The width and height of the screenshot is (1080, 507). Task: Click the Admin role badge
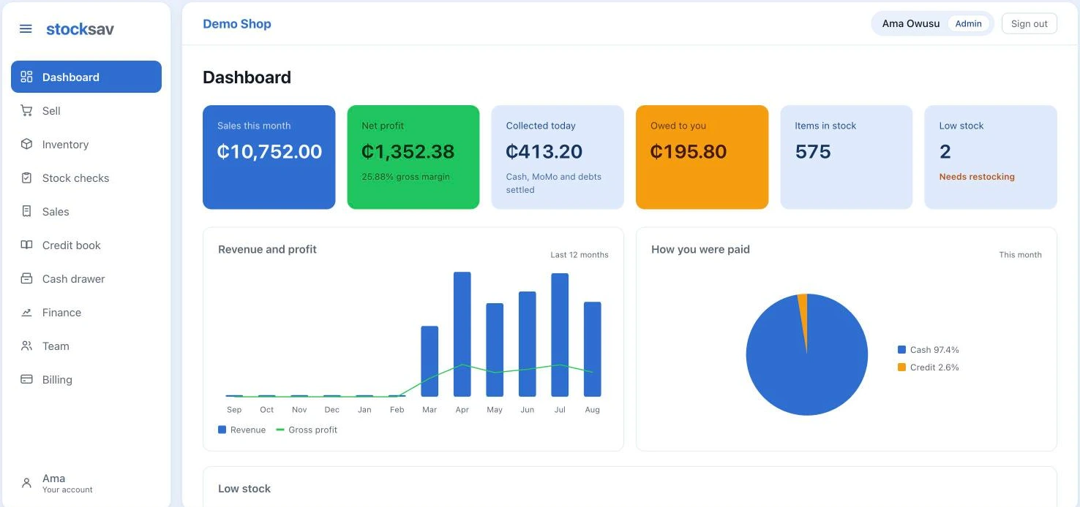[968, 23]
